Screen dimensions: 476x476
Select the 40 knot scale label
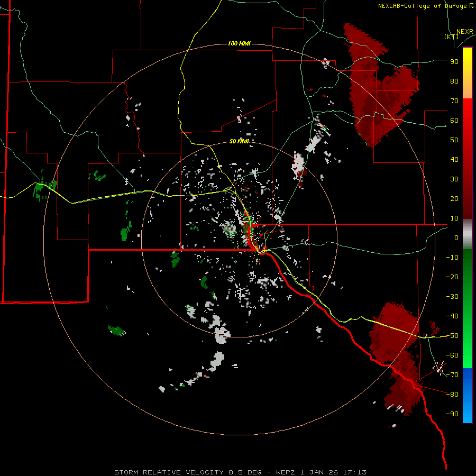pos(454,159)
